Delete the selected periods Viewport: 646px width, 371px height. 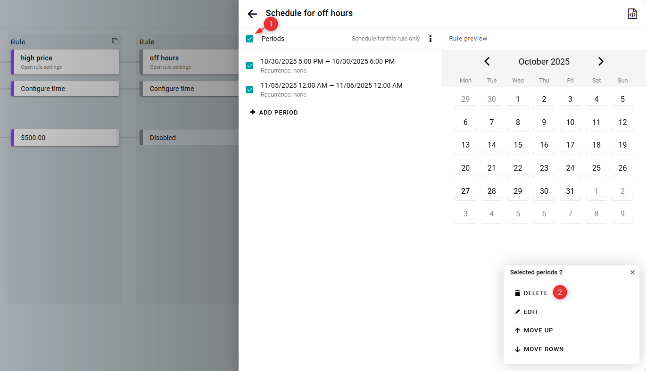tap(531, 293)
